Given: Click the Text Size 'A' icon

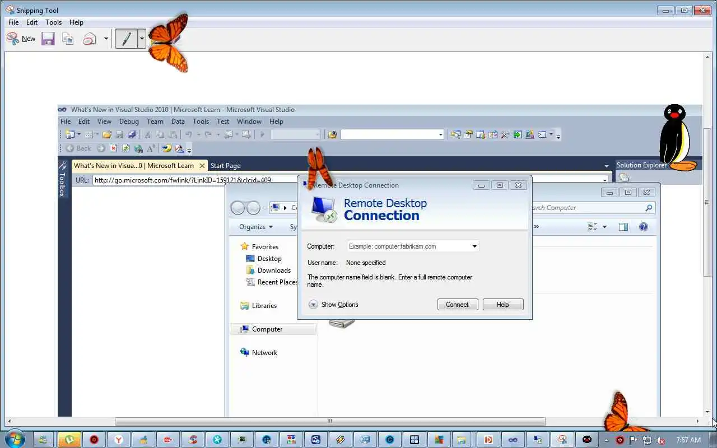Looking at the screenshot, I should pyautogui.click(x=151, y=148).
